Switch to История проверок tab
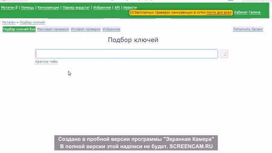272x153 pixels. (x=86, y=29)
